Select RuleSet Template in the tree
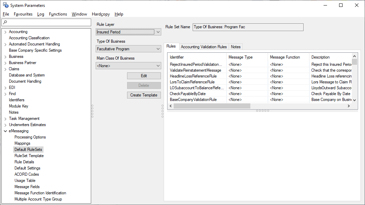This screenshot has height=205, width=365. click(x=29, y=156)
